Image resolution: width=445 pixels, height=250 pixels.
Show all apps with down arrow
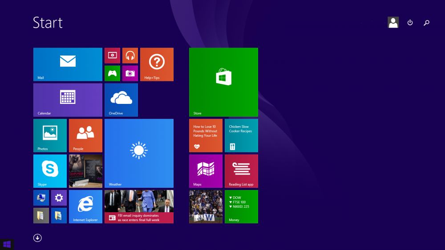point(37,238)
